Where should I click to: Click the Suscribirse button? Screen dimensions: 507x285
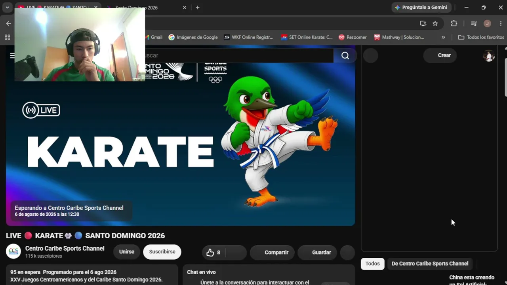pyautogui.click(x=162, y=252)
